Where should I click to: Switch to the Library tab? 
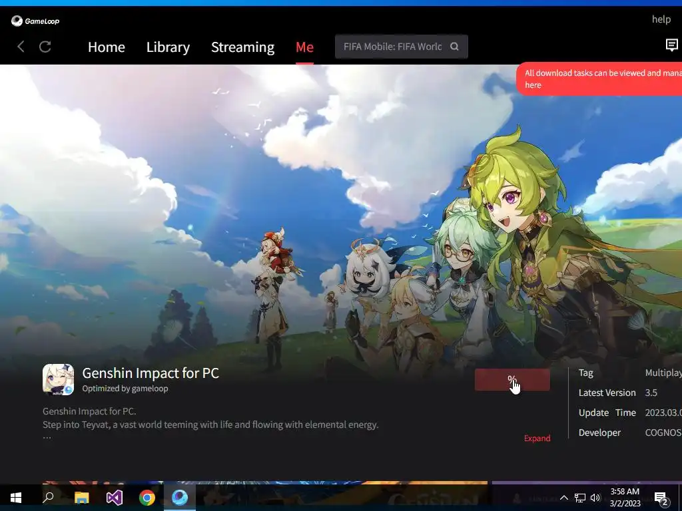click(168, 47)
